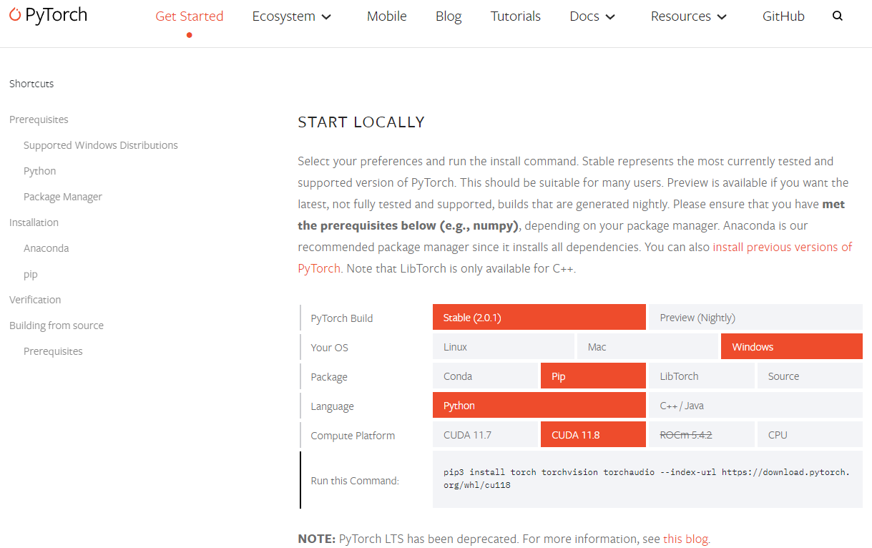Select the Preview (Nightly) build option
This screenshot has width=872, height=548.
pos(755,318)
